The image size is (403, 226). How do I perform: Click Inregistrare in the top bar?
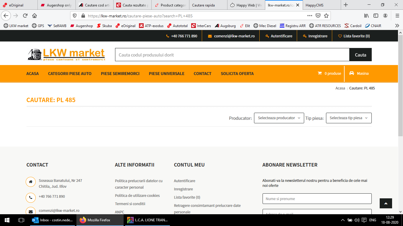click(x=315, y=36)
